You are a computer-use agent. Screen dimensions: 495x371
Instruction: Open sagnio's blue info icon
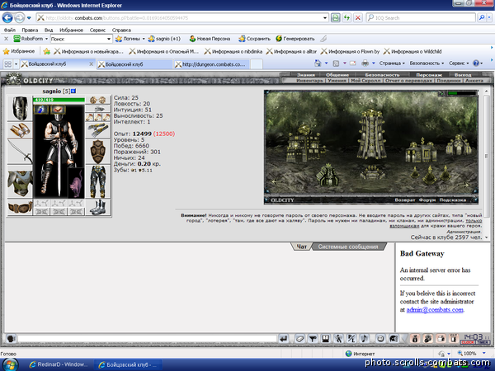pos(73,92)
